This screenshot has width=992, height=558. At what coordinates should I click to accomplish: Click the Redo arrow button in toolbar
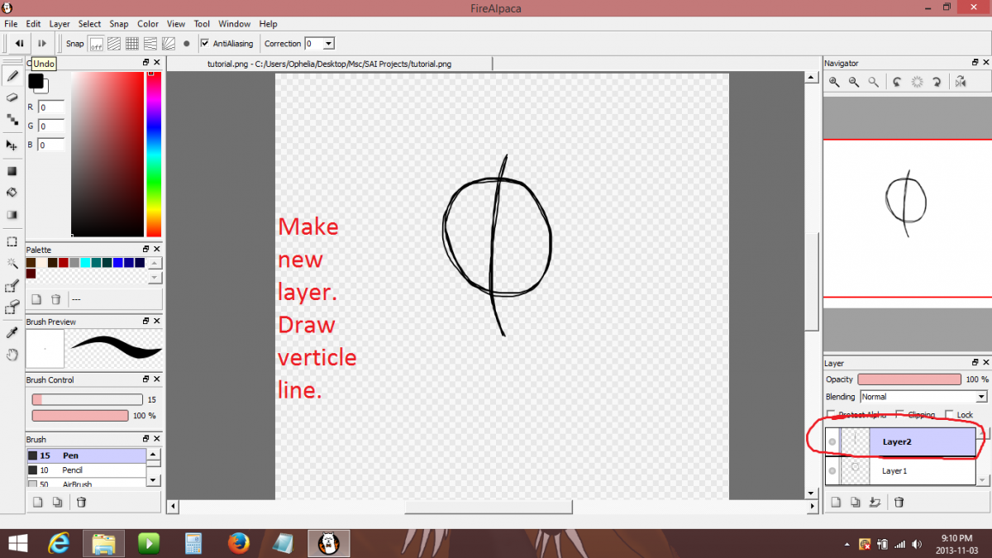42,43
